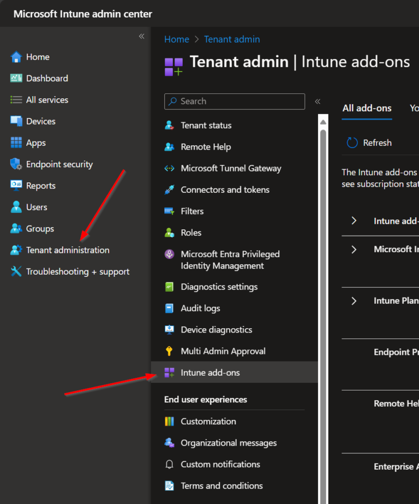Collapse the Tenant admin menu pane
The height and width of the screenshot is (504, 419).
(x=317, y=102)
